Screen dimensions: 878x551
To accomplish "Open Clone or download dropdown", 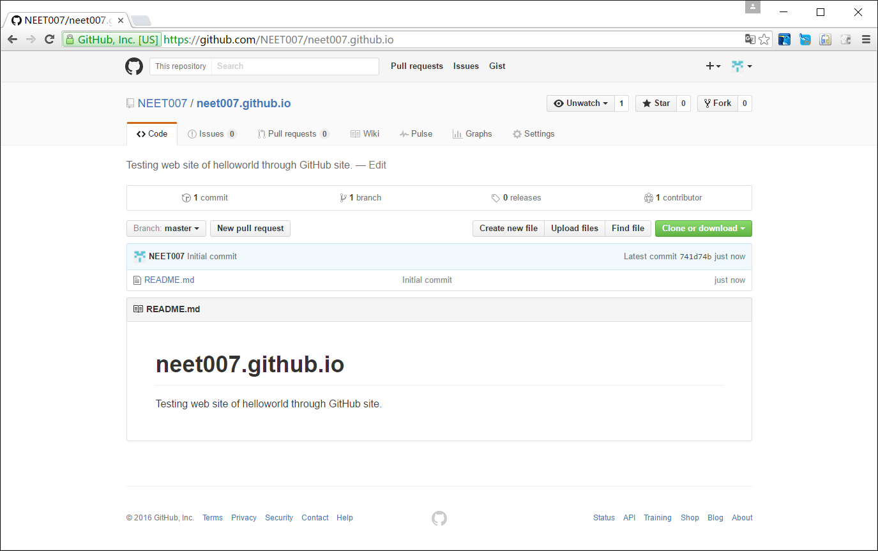I will pyautogui.click(x=704, y=229).
